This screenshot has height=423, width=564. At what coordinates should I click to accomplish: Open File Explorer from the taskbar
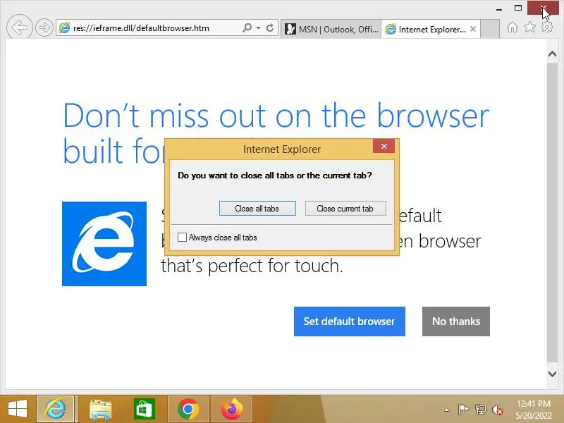pos(100,409)
